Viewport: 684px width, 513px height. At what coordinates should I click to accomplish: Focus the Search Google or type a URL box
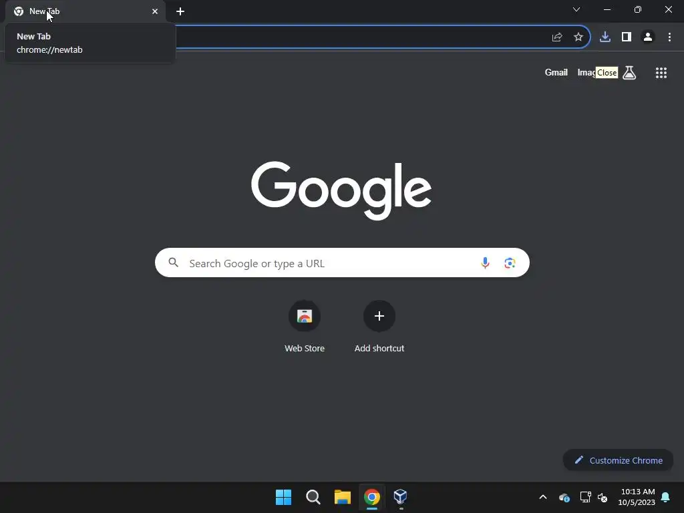pos(342,263)
